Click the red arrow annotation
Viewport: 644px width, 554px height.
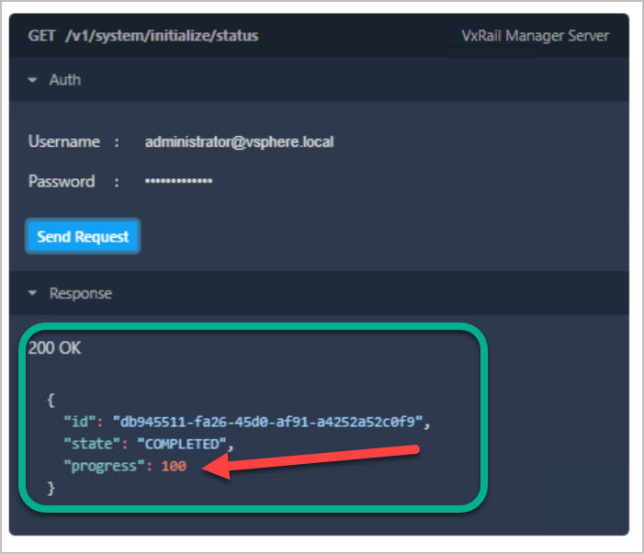pyautogui.click(x=312, y=459)
